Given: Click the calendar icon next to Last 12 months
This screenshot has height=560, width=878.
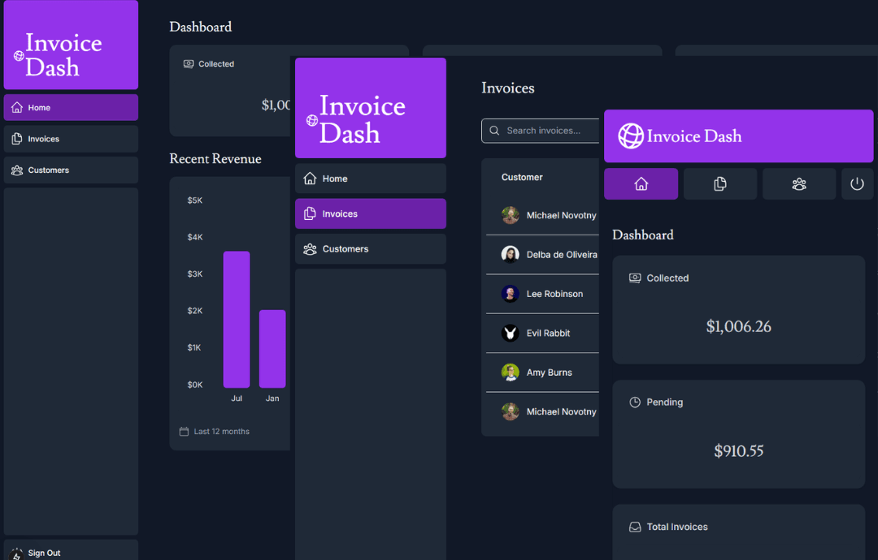Looking at the screenshot, I should (183, 431).
